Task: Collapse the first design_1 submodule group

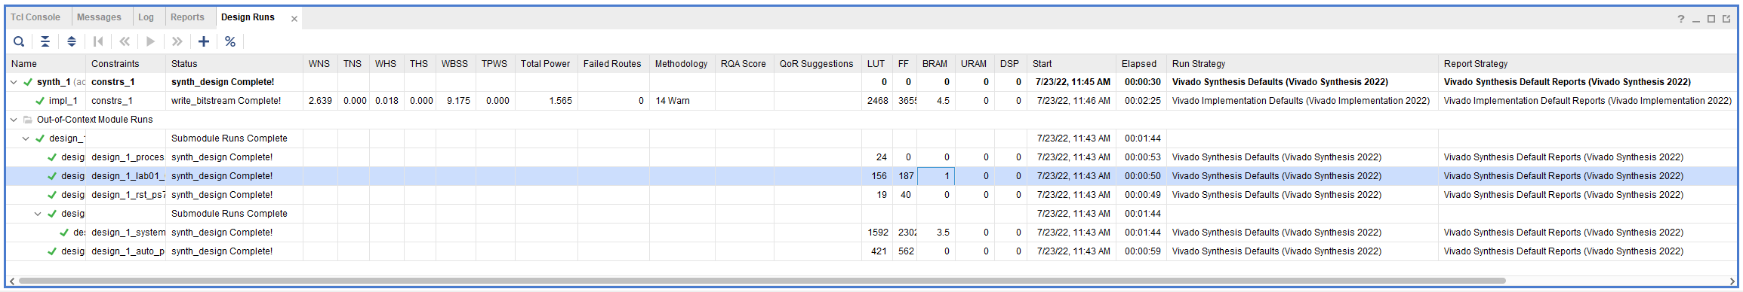Action: 26,138
